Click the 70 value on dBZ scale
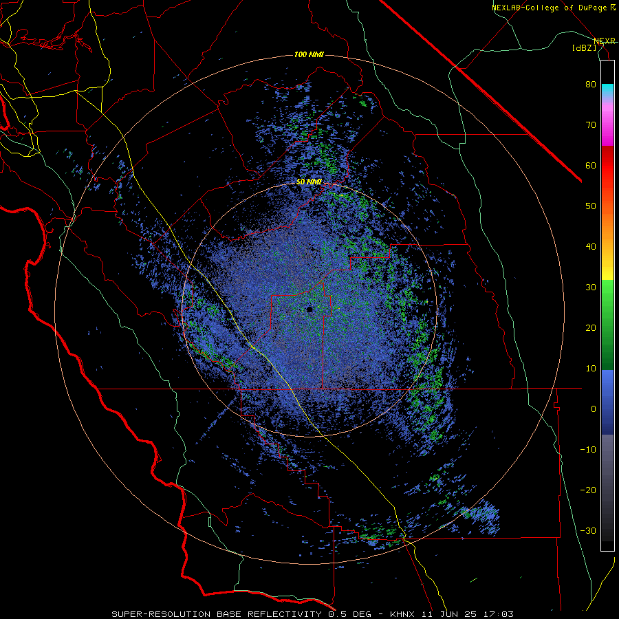Screen dimensions: 619x619 pos(591,124)
